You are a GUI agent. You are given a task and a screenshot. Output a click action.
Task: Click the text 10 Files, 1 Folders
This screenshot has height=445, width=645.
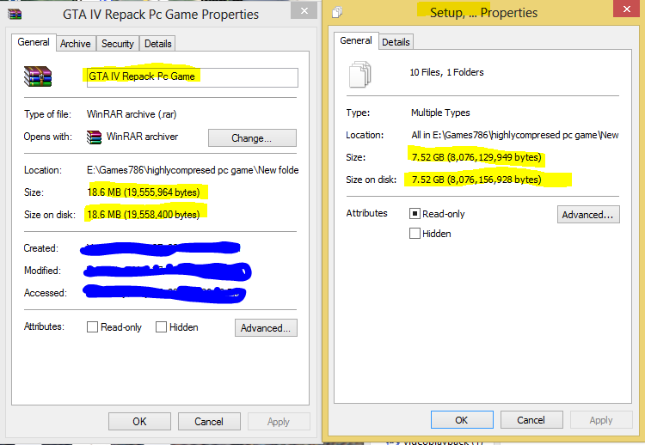click(446, 72)
